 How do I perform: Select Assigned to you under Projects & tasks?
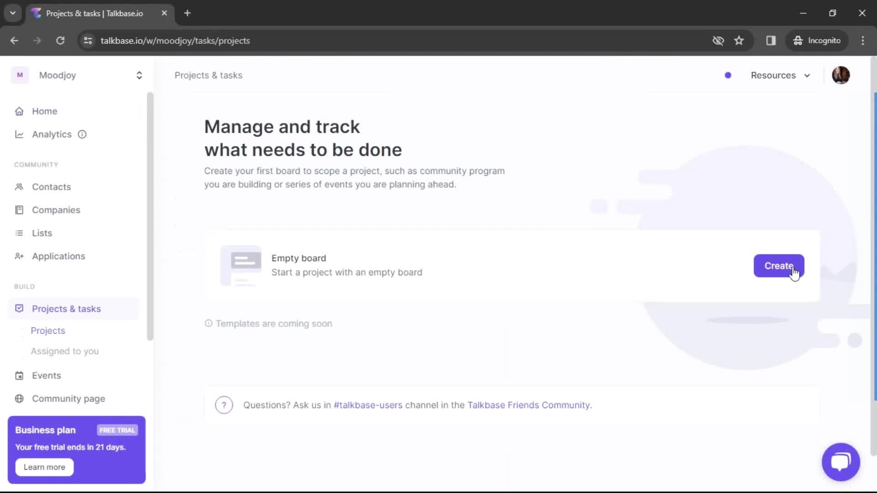click(x=65, y=351)
